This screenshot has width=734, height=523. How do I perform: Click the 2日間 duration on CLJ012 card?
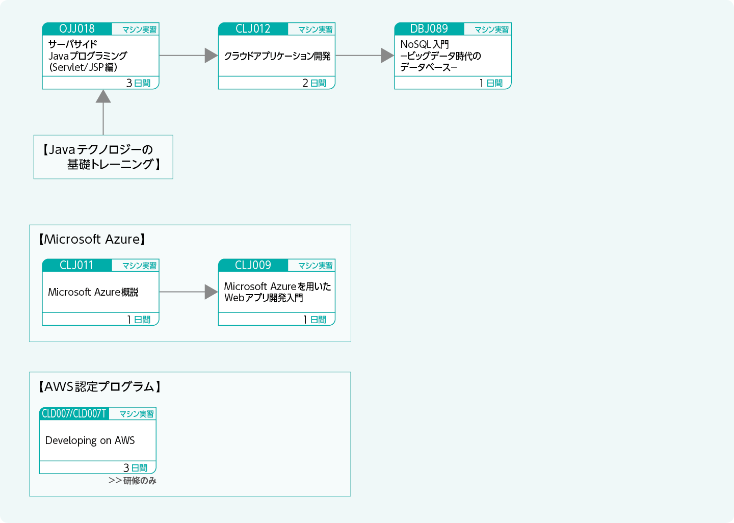click(x=314, y=83)
